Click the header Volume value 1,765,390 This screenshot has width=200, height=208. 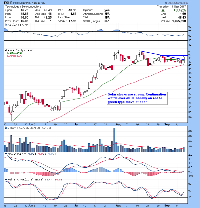click(x=179, y=21)
